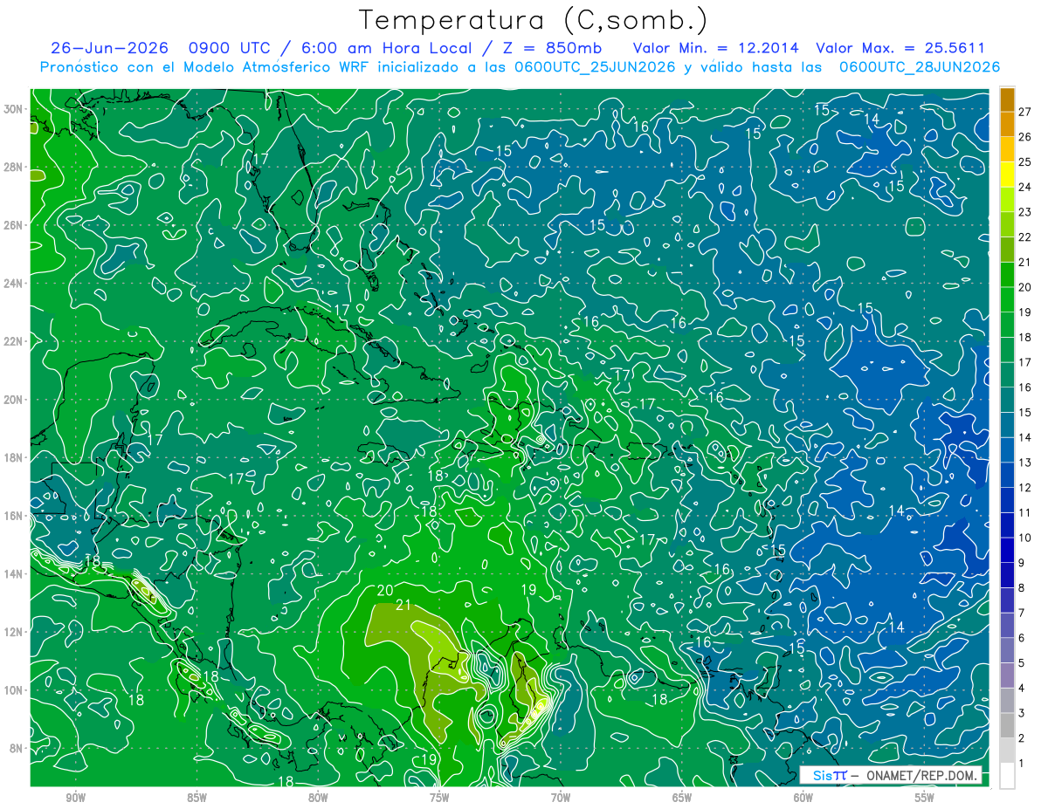Click the "24N" latitude axis label
The height and width of the screenshot is (809, 1048).
coord(13,284)
